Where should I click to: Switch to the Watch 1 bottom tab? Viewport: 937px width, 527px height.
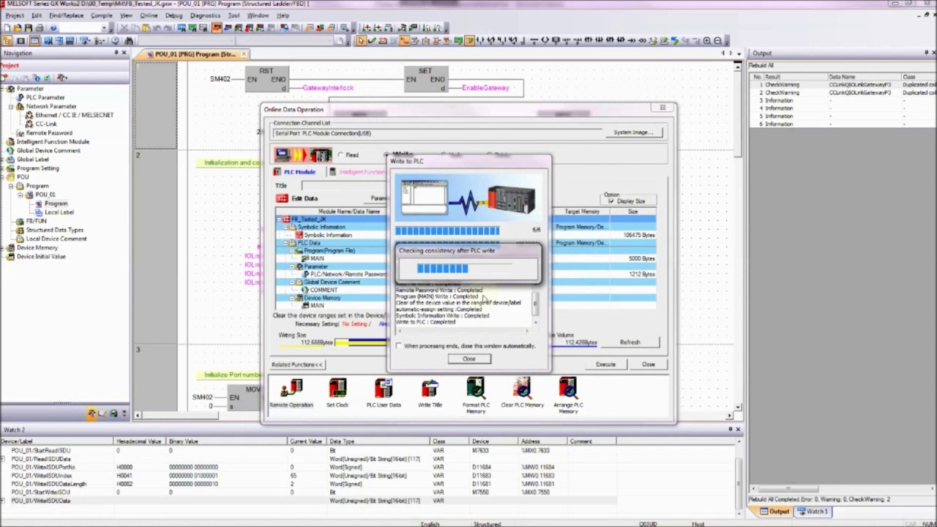point(813,512)
